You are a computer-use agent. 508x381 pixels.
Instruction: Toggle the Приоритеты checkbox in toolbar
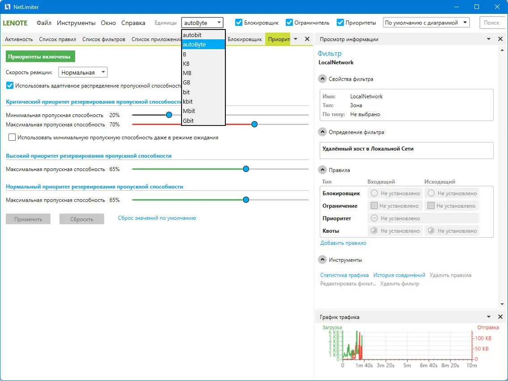pyautogui.click(x=340, y=22)
